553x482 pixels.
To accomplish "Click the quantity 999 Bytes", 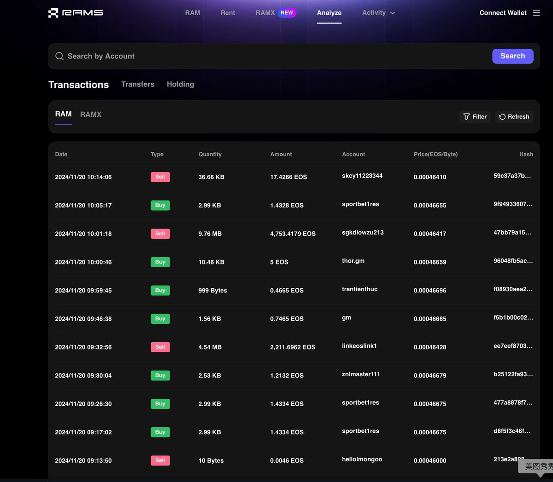I will (x=213, y=291).
